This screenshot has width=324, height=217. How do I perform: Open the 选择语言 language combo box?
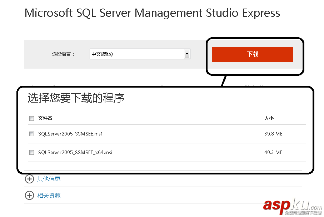coord(136,54)
